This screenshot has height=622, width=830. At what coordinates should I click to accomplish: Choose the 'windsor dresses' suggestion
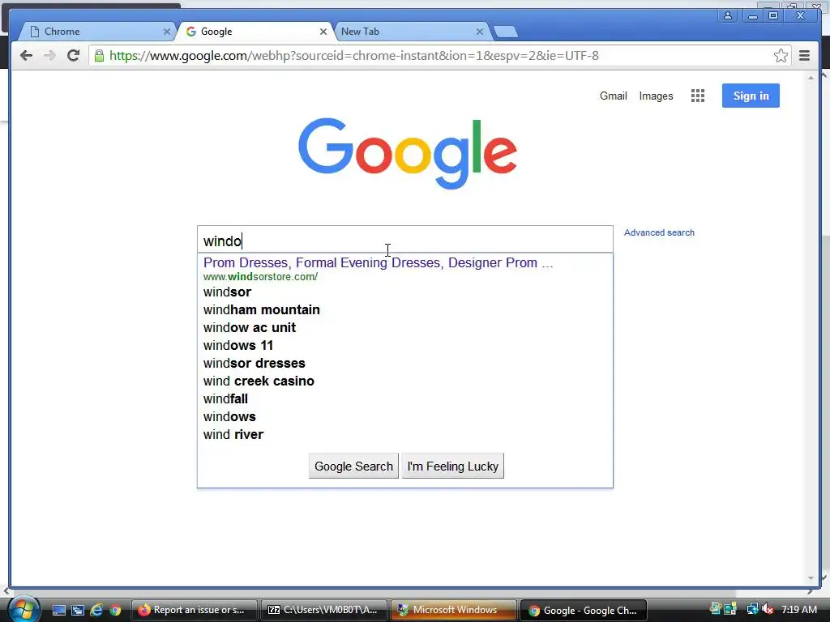click(x=405, y=364)
